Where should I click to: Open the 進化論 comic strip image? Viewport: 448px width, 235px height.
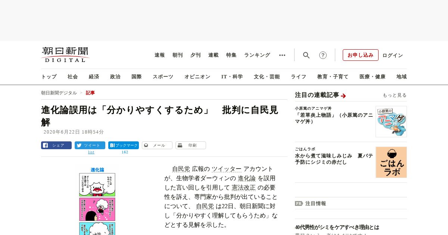[97, 201]
